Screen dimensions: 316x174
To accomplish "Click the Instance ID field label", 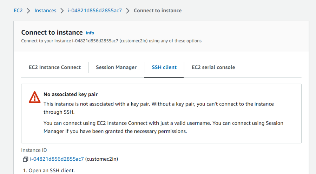I will 34,150.
